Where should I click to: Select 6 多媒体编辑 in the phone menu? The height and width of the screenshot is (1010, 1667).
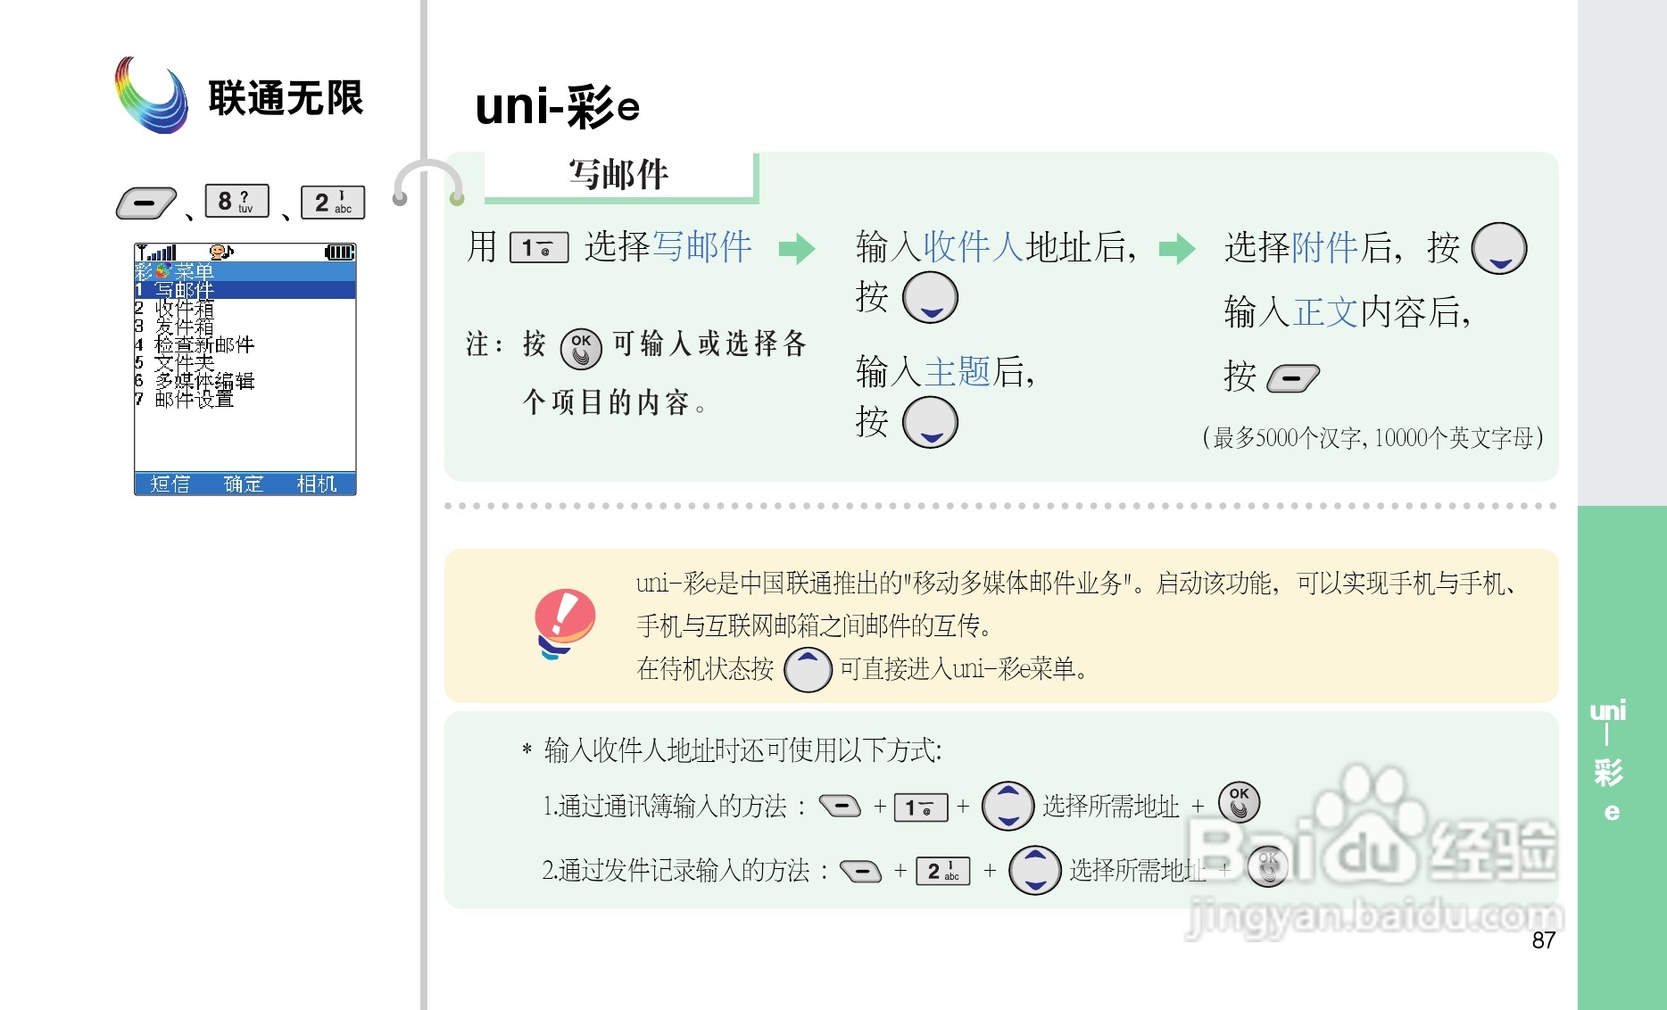pos(245,380)
